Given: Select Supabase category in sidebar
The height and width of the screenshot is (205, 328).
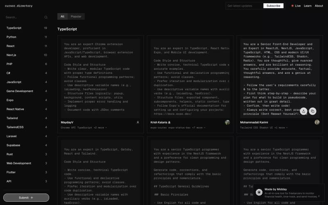Looking at the screenshot, I should click(26, 145).
